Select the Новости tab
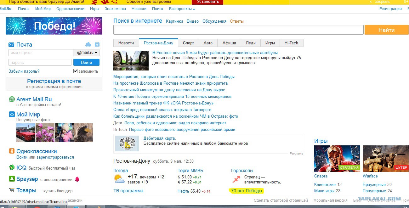Screen dimensions: 409x208 (126, 43)
